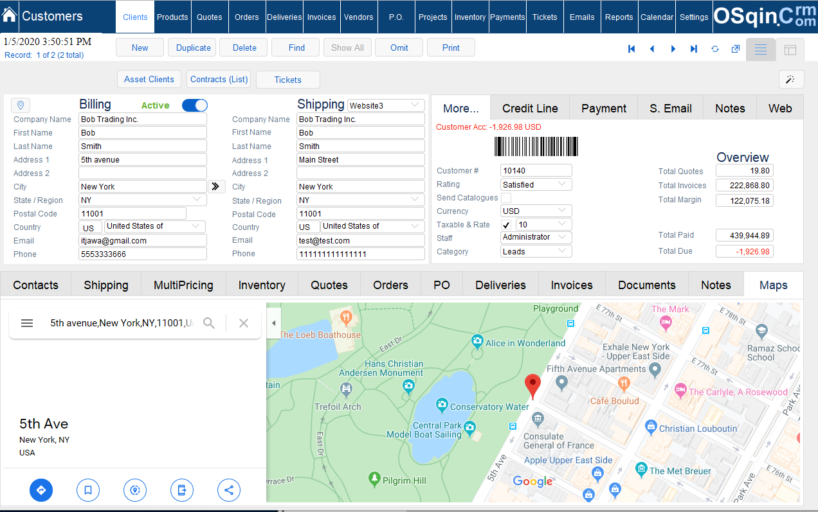This screenshot has height=512, width=818.
Task: Open the Shipping State / Region dropdown
Action: [361, 200]
